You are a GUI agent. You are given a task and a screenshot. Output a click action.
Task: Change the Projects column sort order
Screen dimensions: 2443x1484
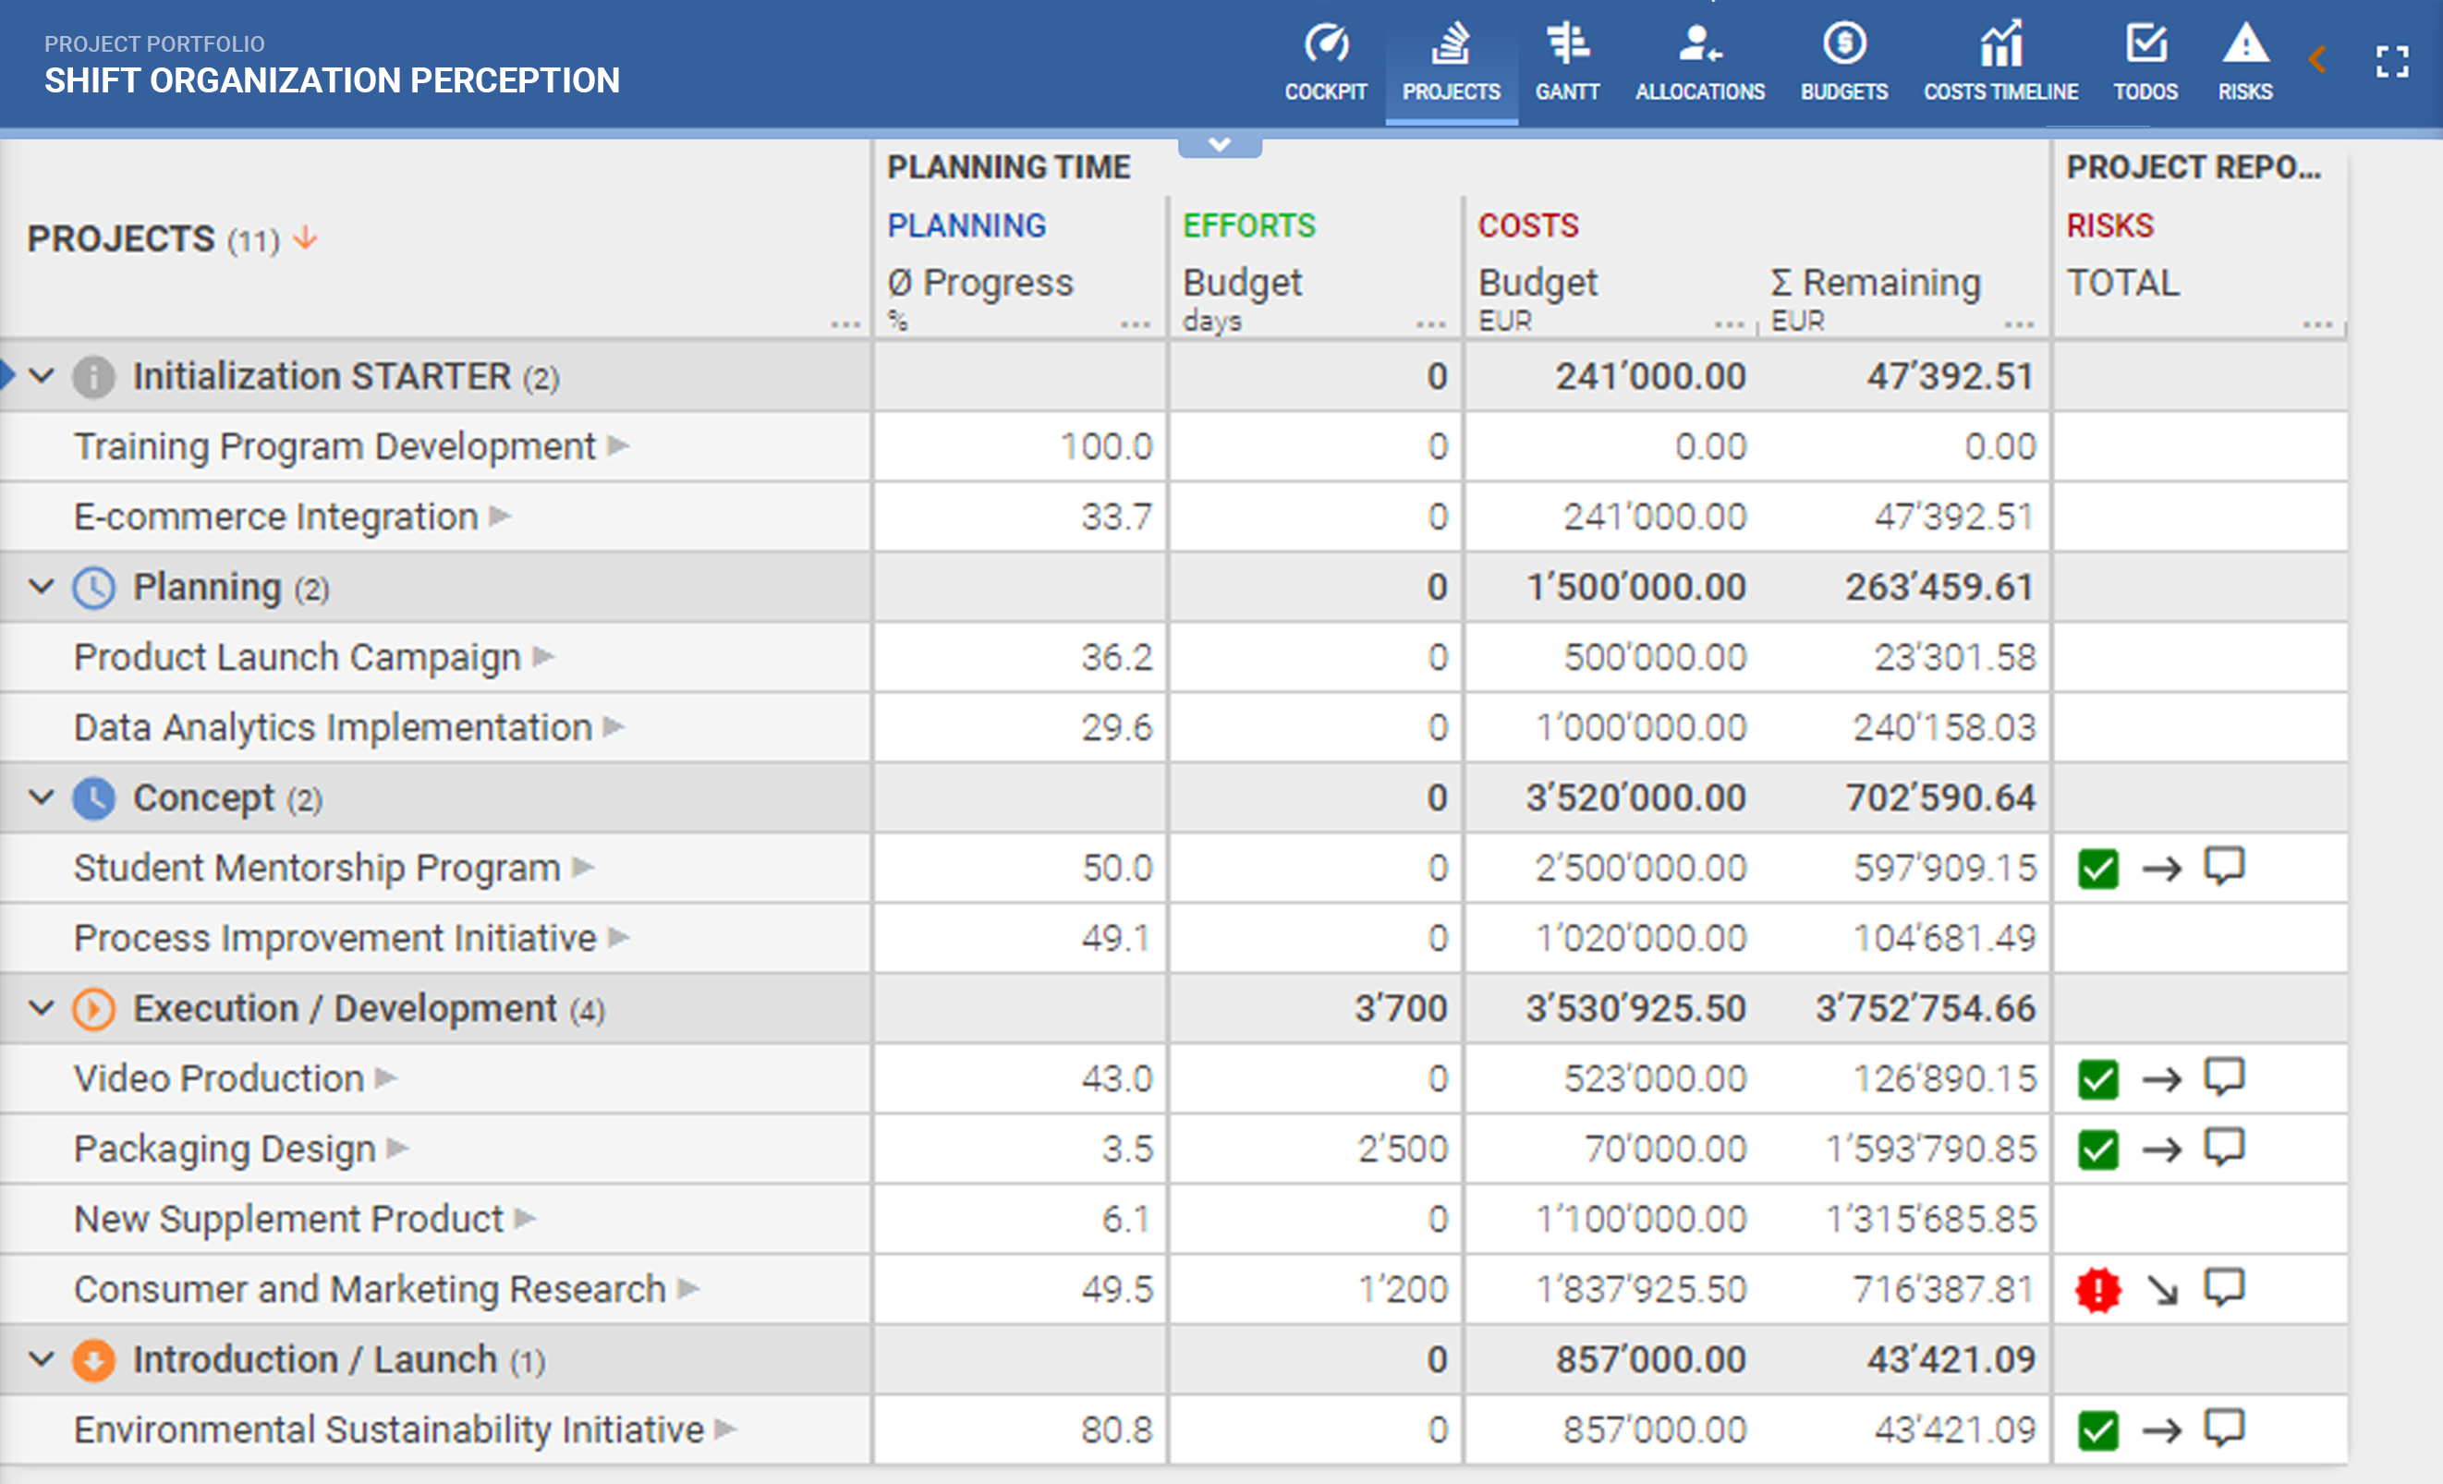[x=305, y=237]
